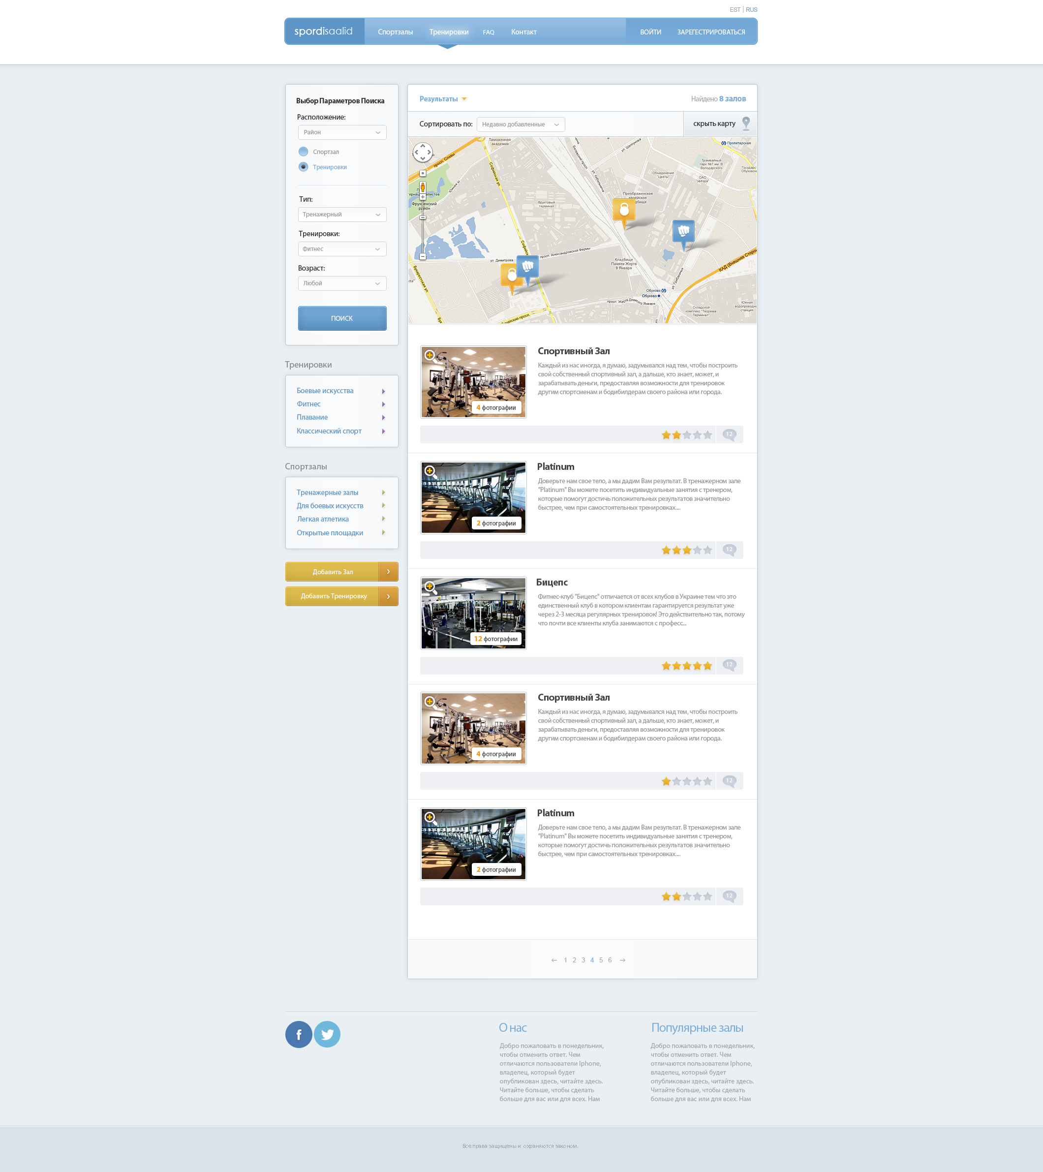Click the map pin icon beside скрыть карту

pos(746,123)
